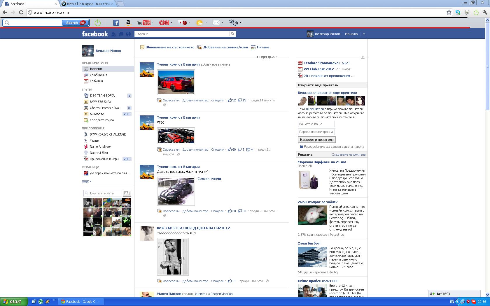Screen dimensions: 490x306
Task: Like the VTEC post via Харесва ми
Action: click(x=171, y=150)
